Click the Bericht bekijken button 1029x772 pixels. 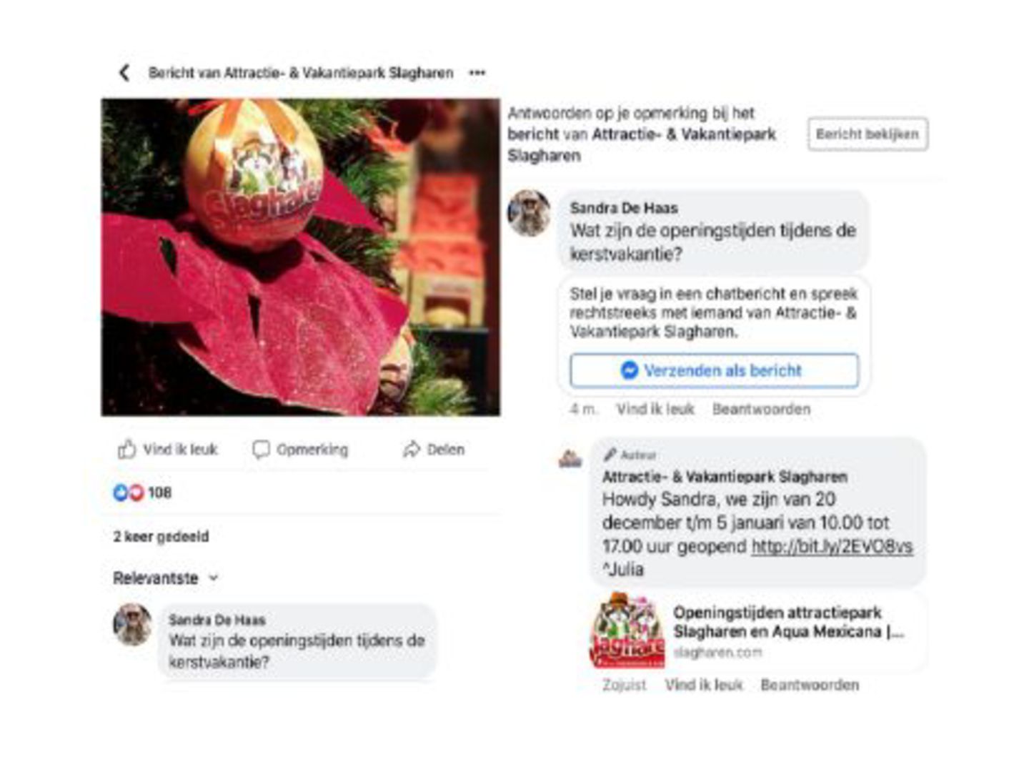coord(868,134)
